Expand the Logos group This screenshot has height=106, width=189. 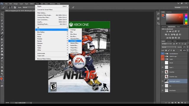(x=165, y=59)
